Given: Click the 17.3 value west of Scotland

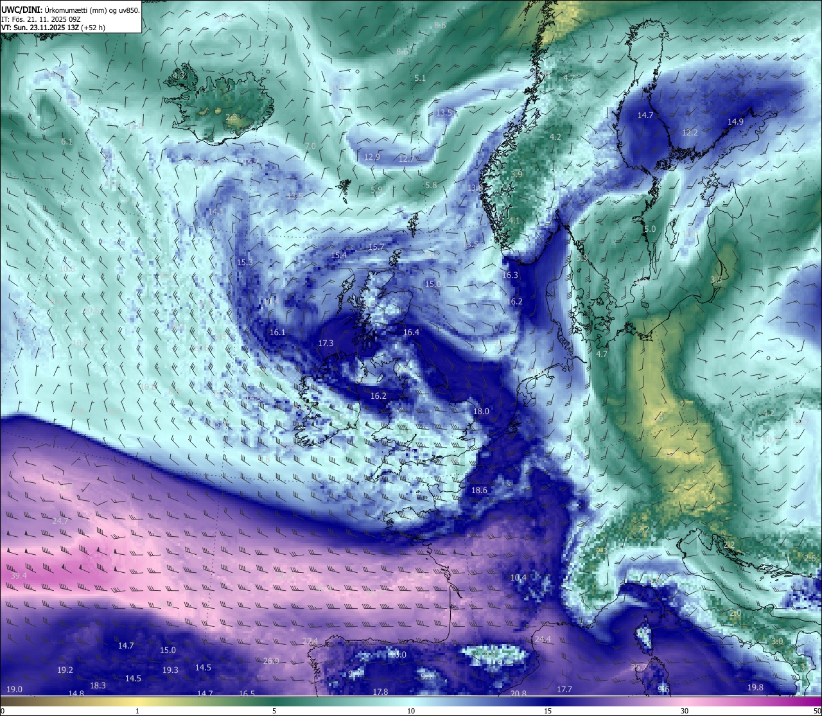Looking at the screenshot, I should [326, 343].
